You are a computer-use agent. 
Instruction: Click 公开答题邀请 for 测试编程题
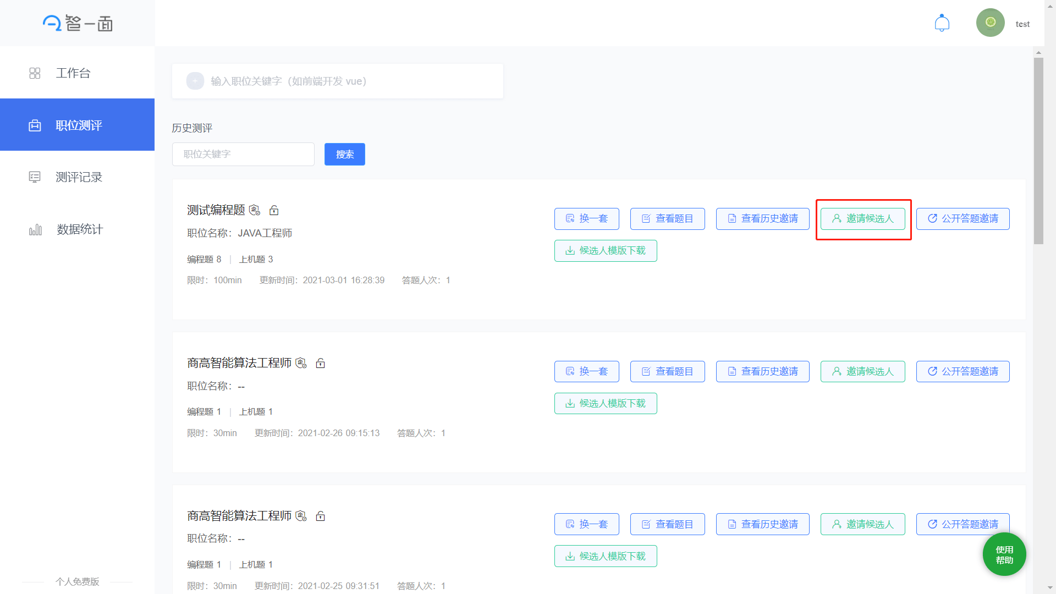point(963,218)
